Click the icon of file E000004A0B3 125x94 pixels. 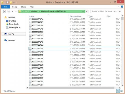[x=30, y=71]
